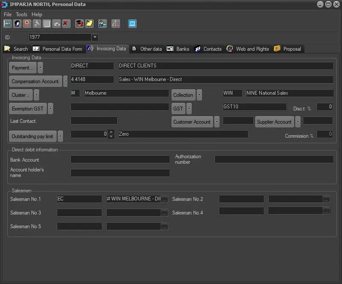Image resolution: width=342 pixels, height=284 pixels.
Task: Open the Tools menu
Action: 22,14
